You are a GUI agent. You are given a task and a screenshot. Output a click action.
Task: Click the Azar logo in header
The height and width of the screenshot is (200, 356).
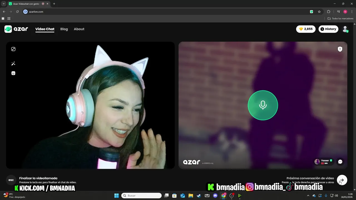click(16, 29)
